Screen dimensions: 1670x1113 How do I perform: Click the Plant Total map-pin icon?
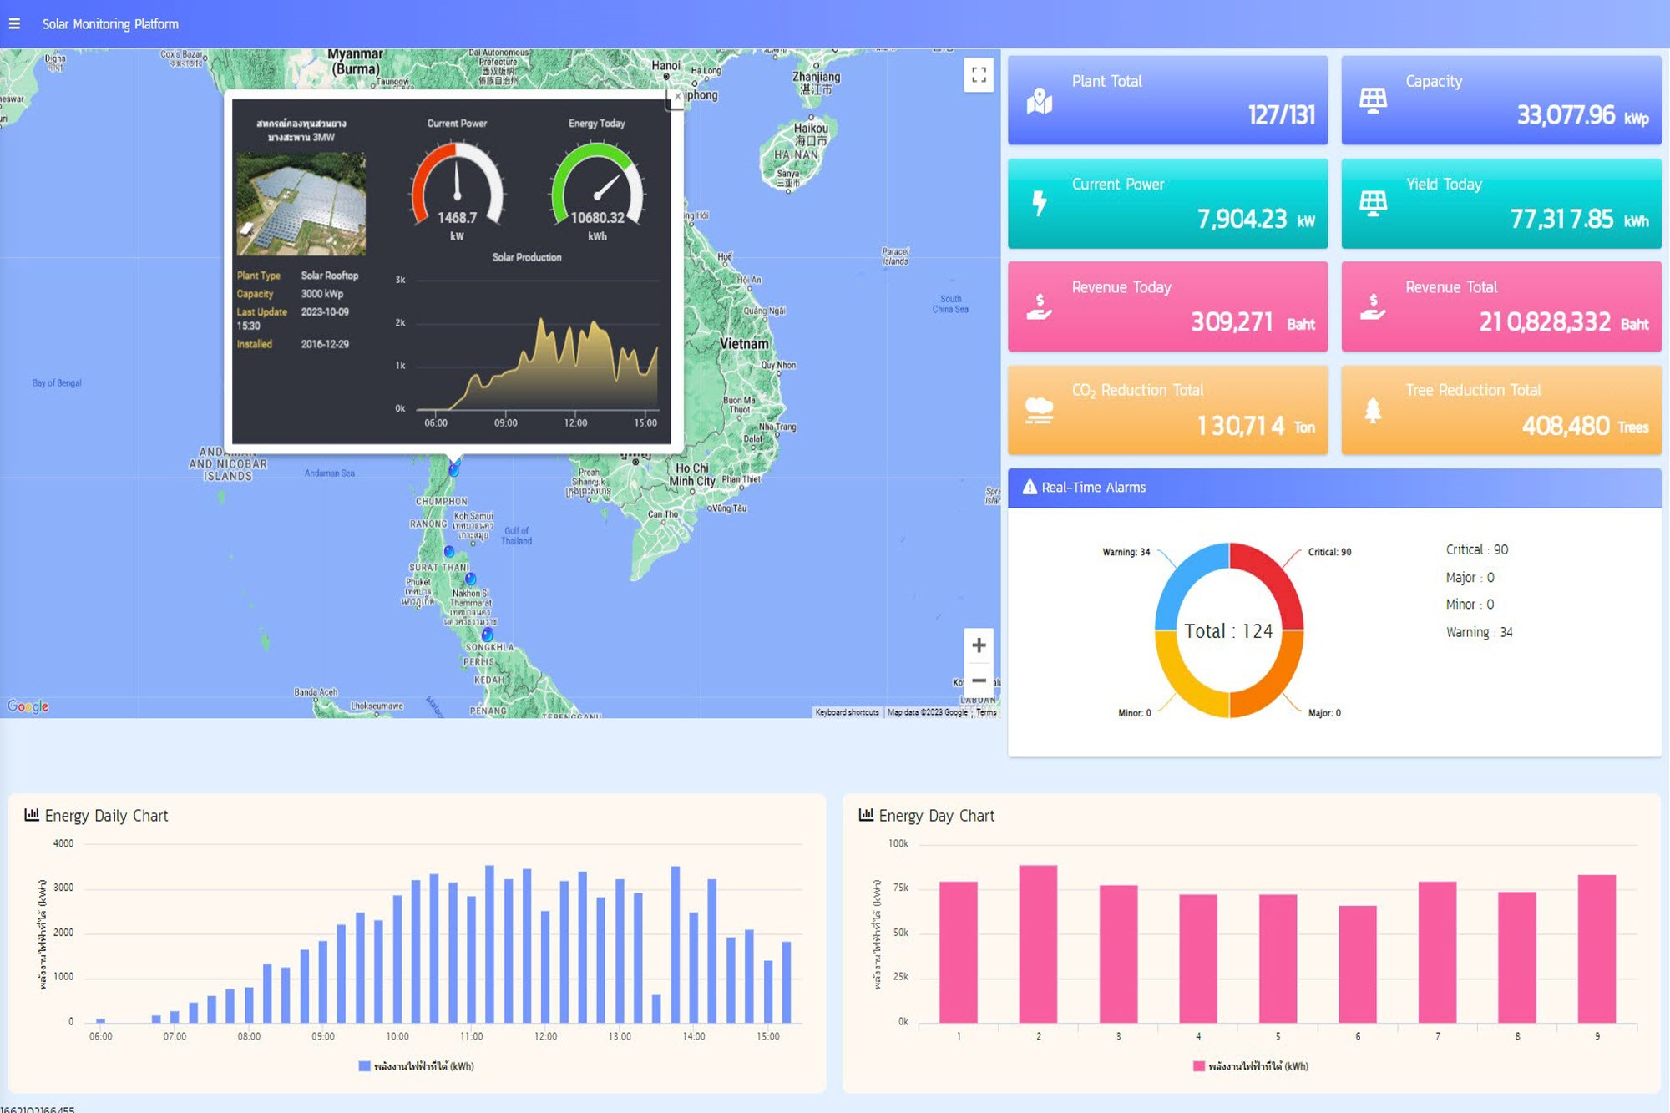tap(1039, 101)
